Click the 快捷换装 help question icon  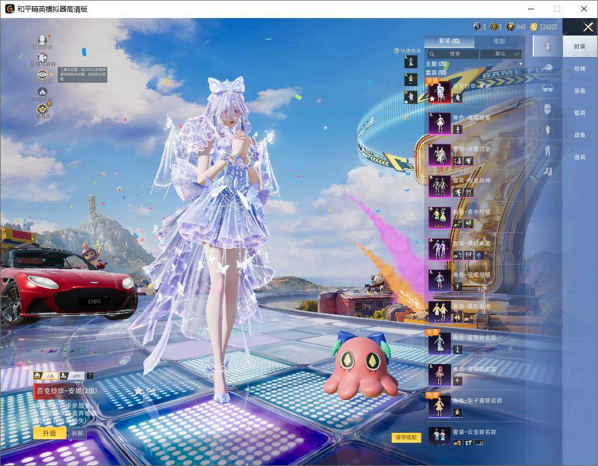[396, 51]
